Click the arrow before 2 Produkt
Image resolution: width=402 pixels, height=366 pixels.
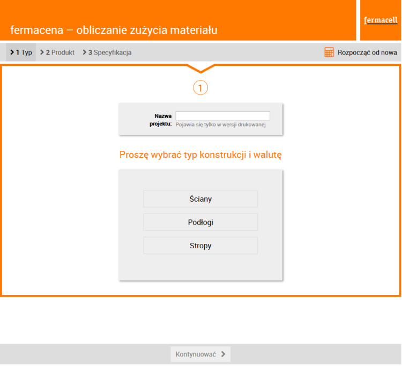42,52
